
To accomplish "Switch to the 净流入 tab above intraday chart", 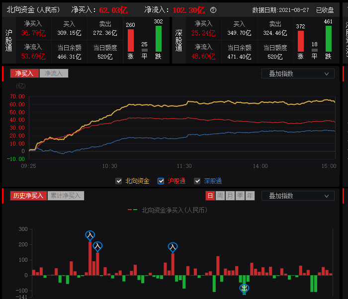I will 54,74.
